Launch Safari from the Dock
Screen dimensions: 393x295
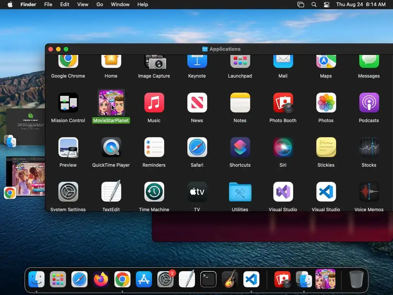[x=79, y=279]
